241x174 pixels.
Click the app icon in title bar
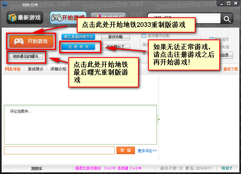[4, 4]
